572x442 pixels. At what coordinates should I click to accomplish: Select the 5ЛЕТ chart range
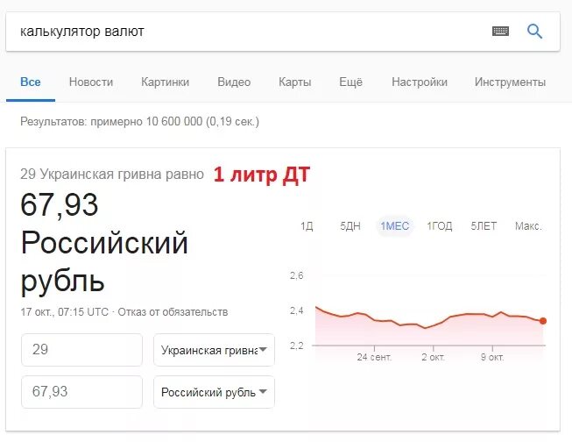click(x=484, y=226)
